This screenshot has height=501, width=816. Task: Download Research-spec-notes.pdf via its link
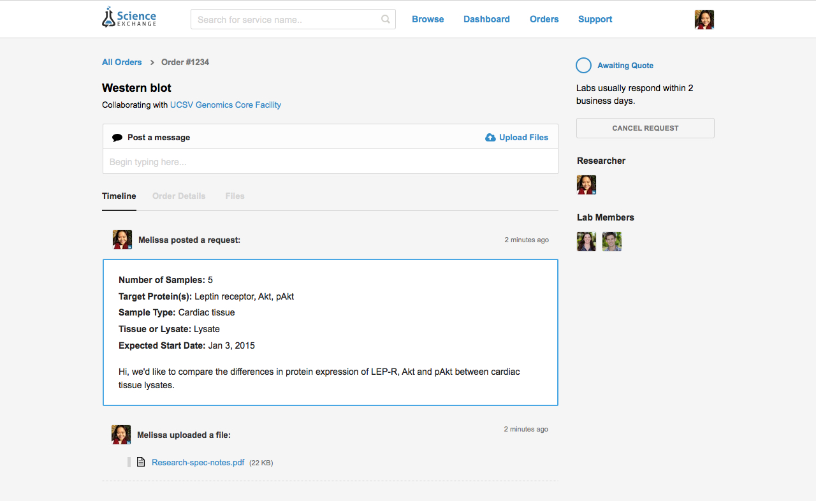click(x=198, y=461)
